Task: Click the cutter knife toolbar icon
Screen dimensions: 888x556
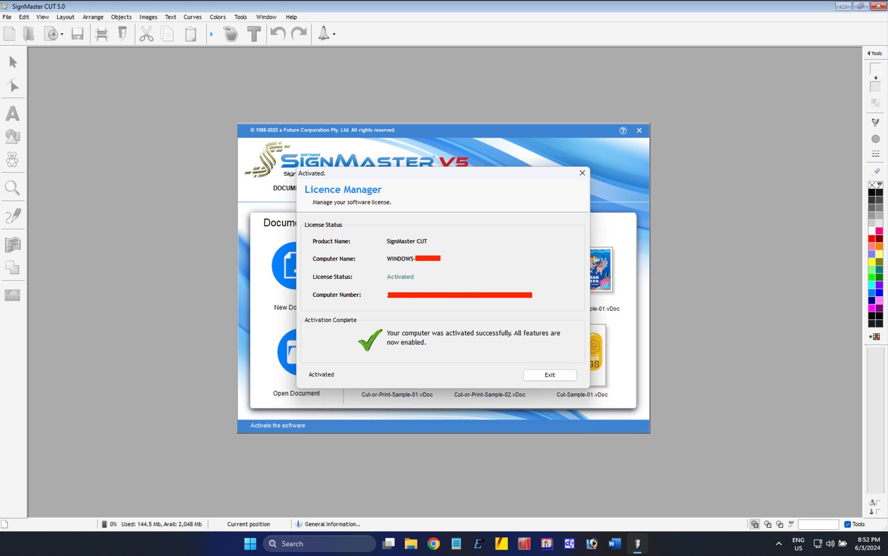Action: pyautogui.click(x=123, y=34)
